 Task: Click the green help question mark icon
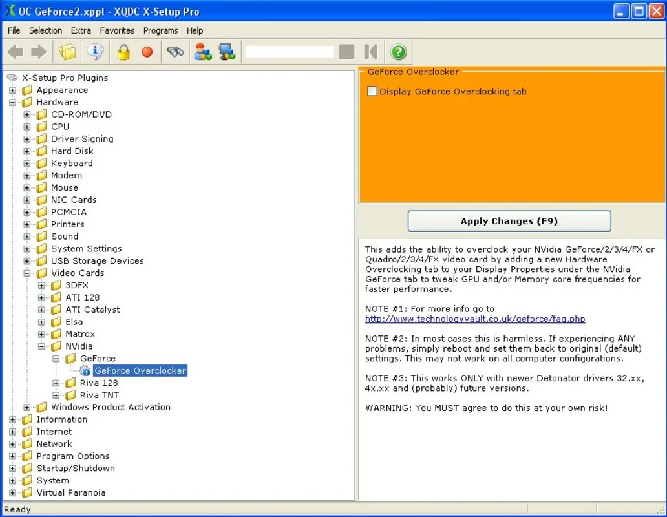pyautogui.click(x=399, y=52)
